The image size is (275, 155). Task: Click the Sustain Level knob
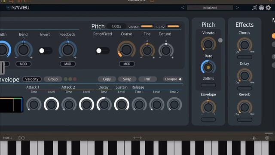[x=122, y=105]
